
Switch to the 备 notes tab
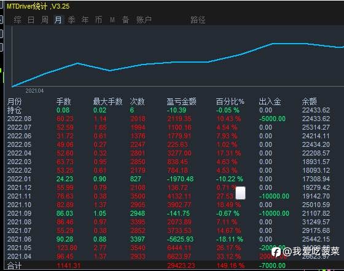[125, 20]
